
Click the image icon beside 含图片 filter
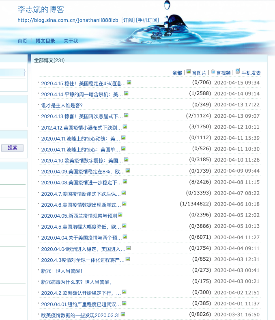click(x=189, y=71)
